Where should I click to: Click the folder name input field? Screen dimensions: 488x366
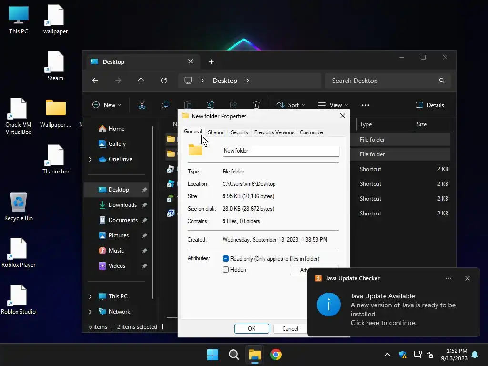click(x=281, y=151)
